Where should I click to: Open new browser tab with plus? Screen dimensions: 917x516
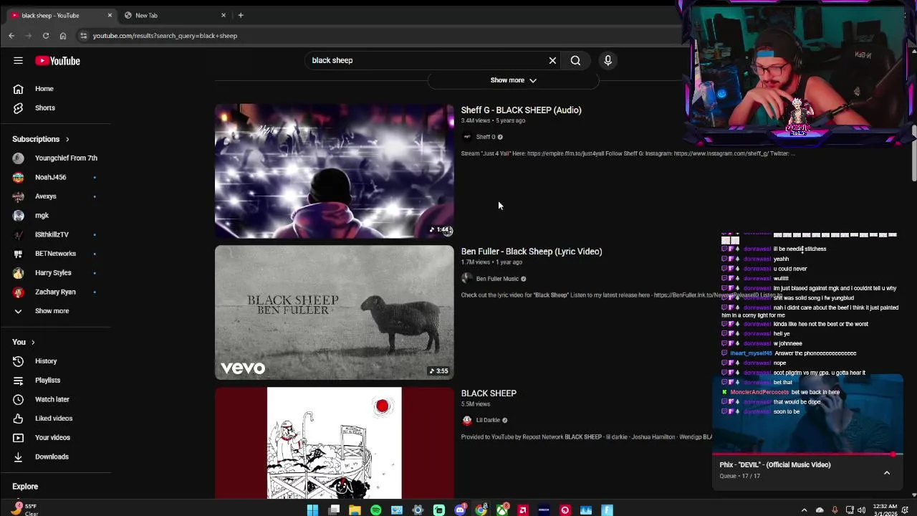point(241,15)
